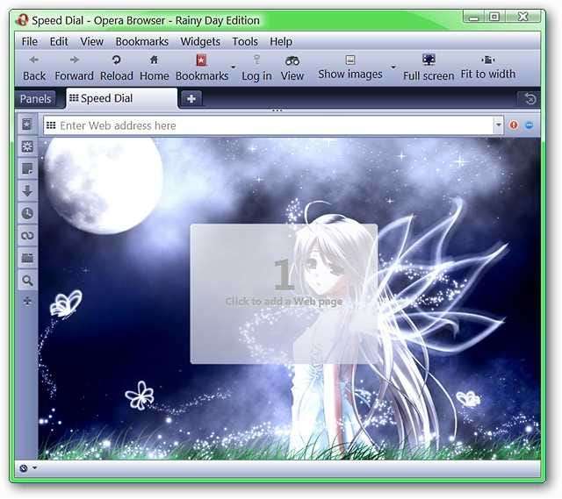Open the closed tabs trash icon
The image size is (562, 499).
pyautogui.click(x=530, y=98)
